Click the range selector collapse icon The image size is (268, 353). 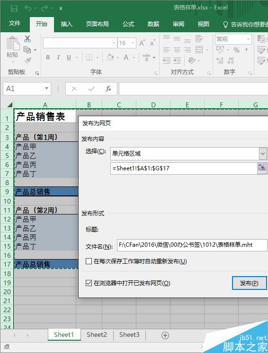pos(262,168)
